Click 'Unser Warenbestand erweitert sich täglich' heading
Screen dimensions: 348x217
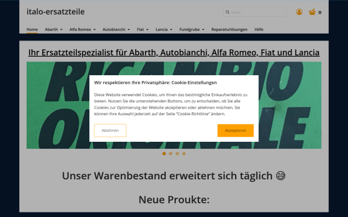click(174, 176)
